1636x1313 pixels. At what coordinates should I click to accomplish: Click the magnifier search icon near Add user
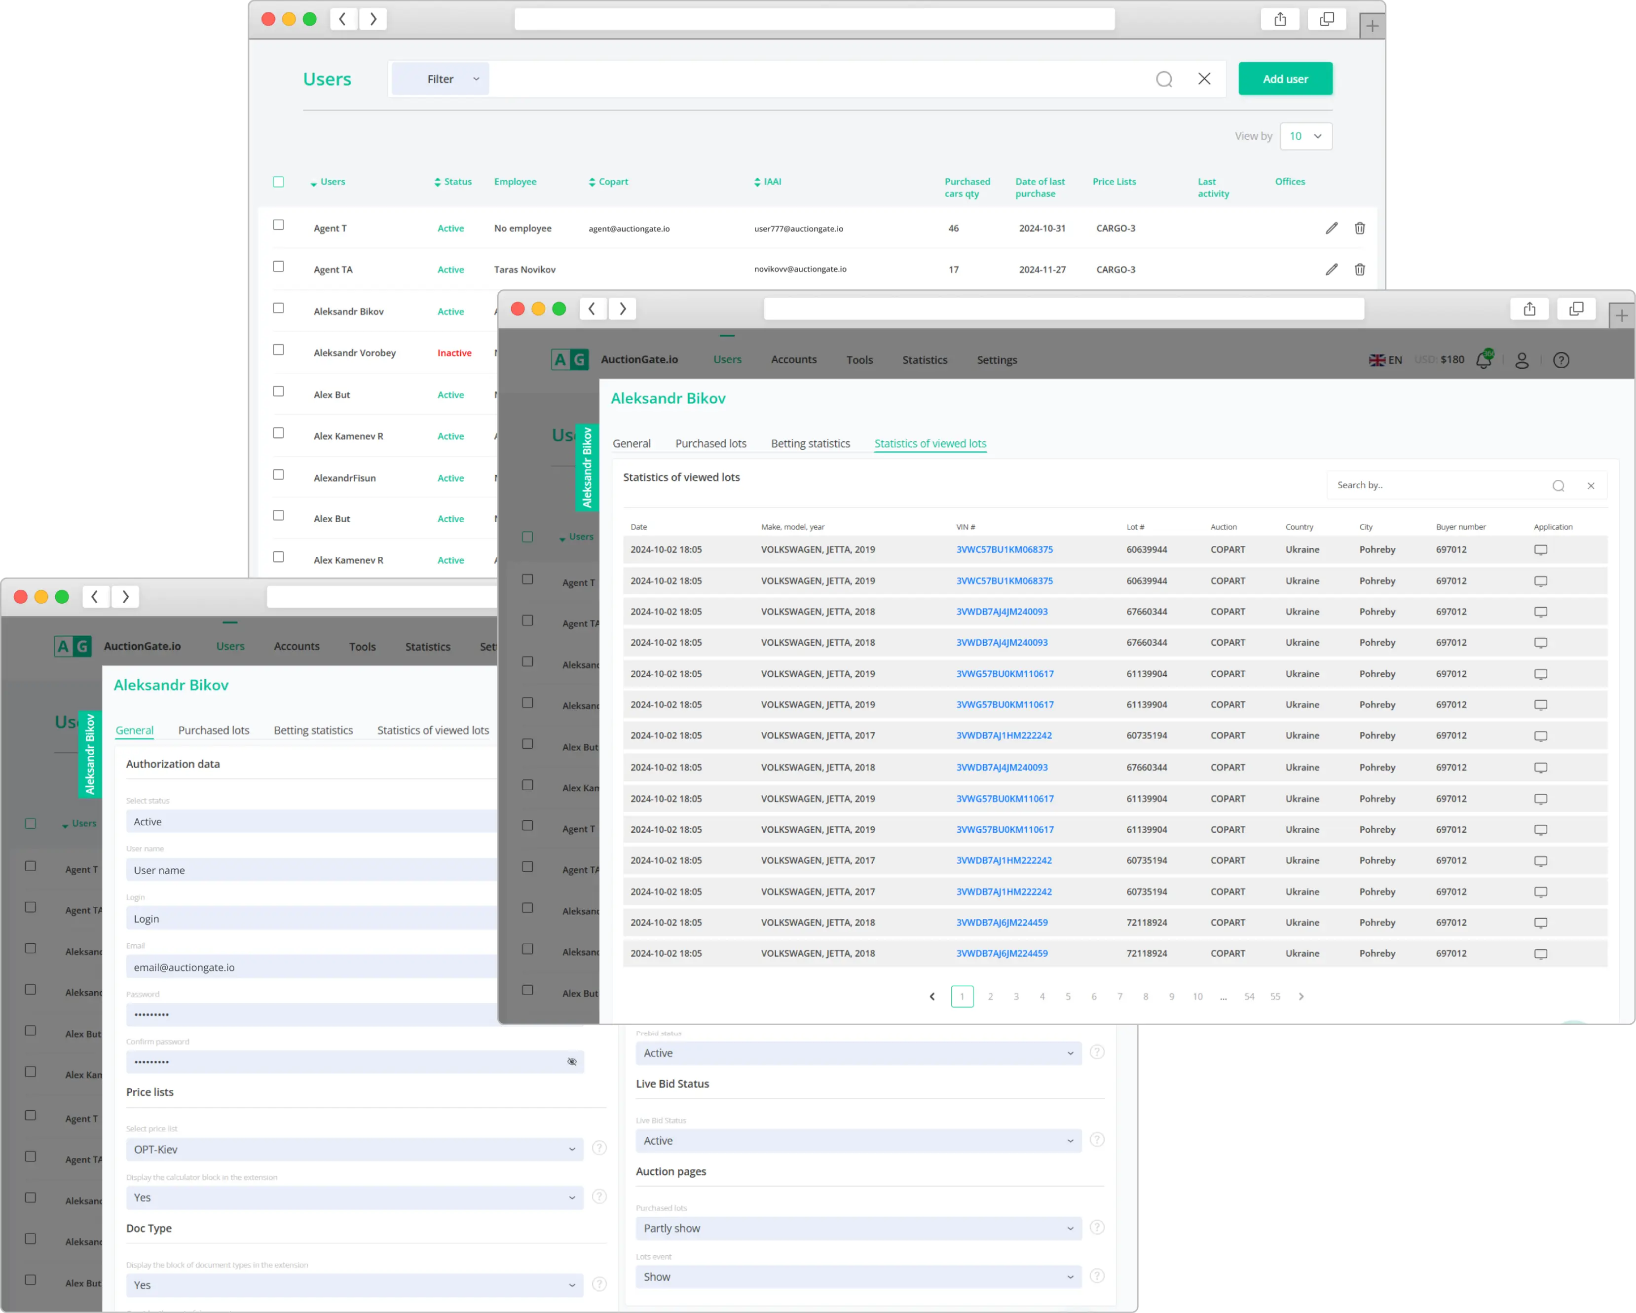(1164, 78)
